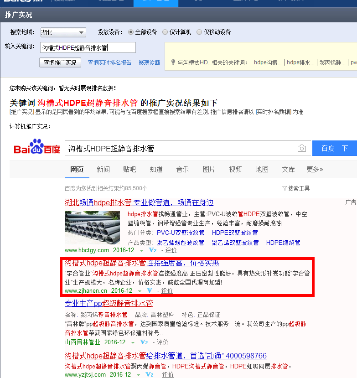
Task: Switch to 图片 tab
Action: tap(209, 170)
